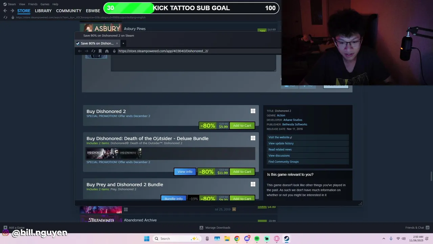Click the review text box
433x244 pixels.
pos(193,63)
